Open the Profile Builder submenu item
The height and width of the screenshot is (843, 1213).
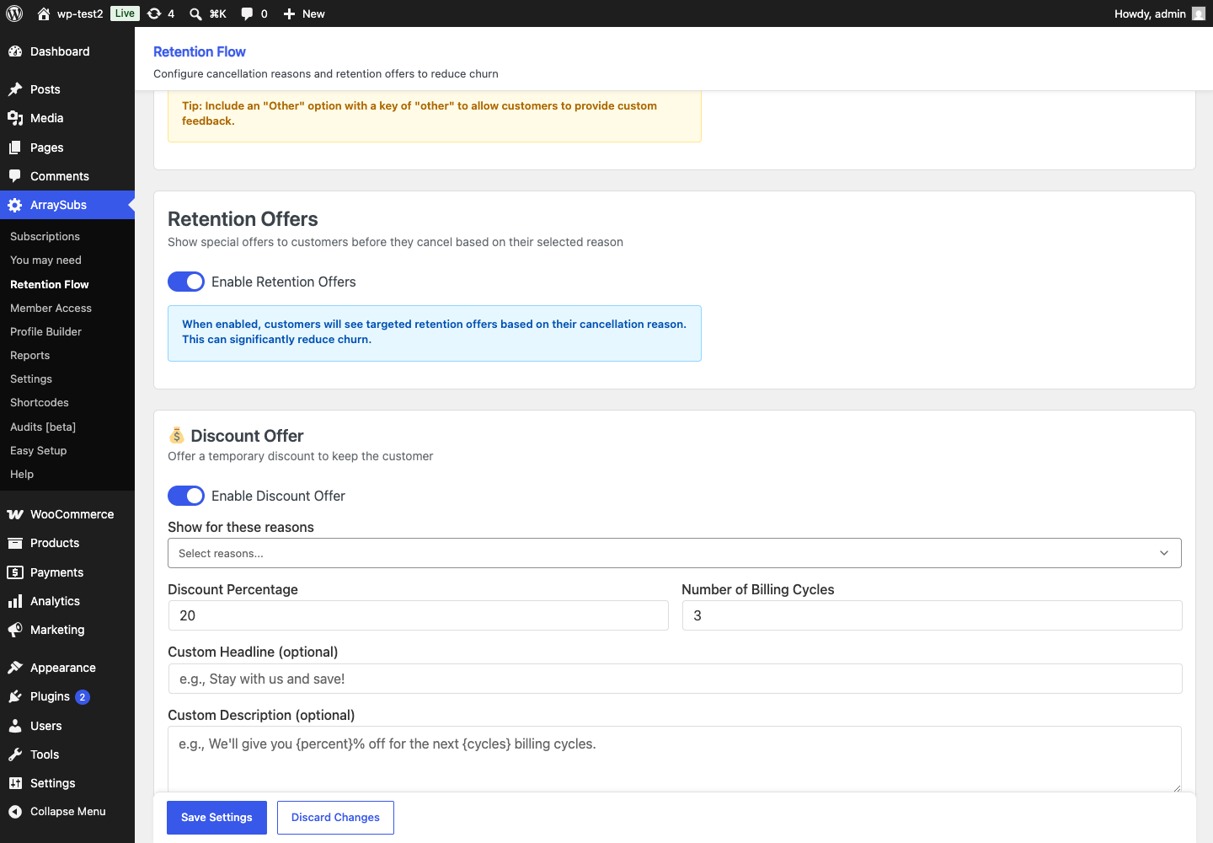[45, 332]
